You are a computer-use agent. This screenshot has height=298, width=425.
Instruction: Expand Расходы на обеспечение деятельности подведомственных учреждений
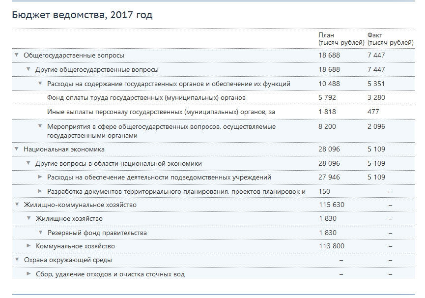click(x=40, y=177)
